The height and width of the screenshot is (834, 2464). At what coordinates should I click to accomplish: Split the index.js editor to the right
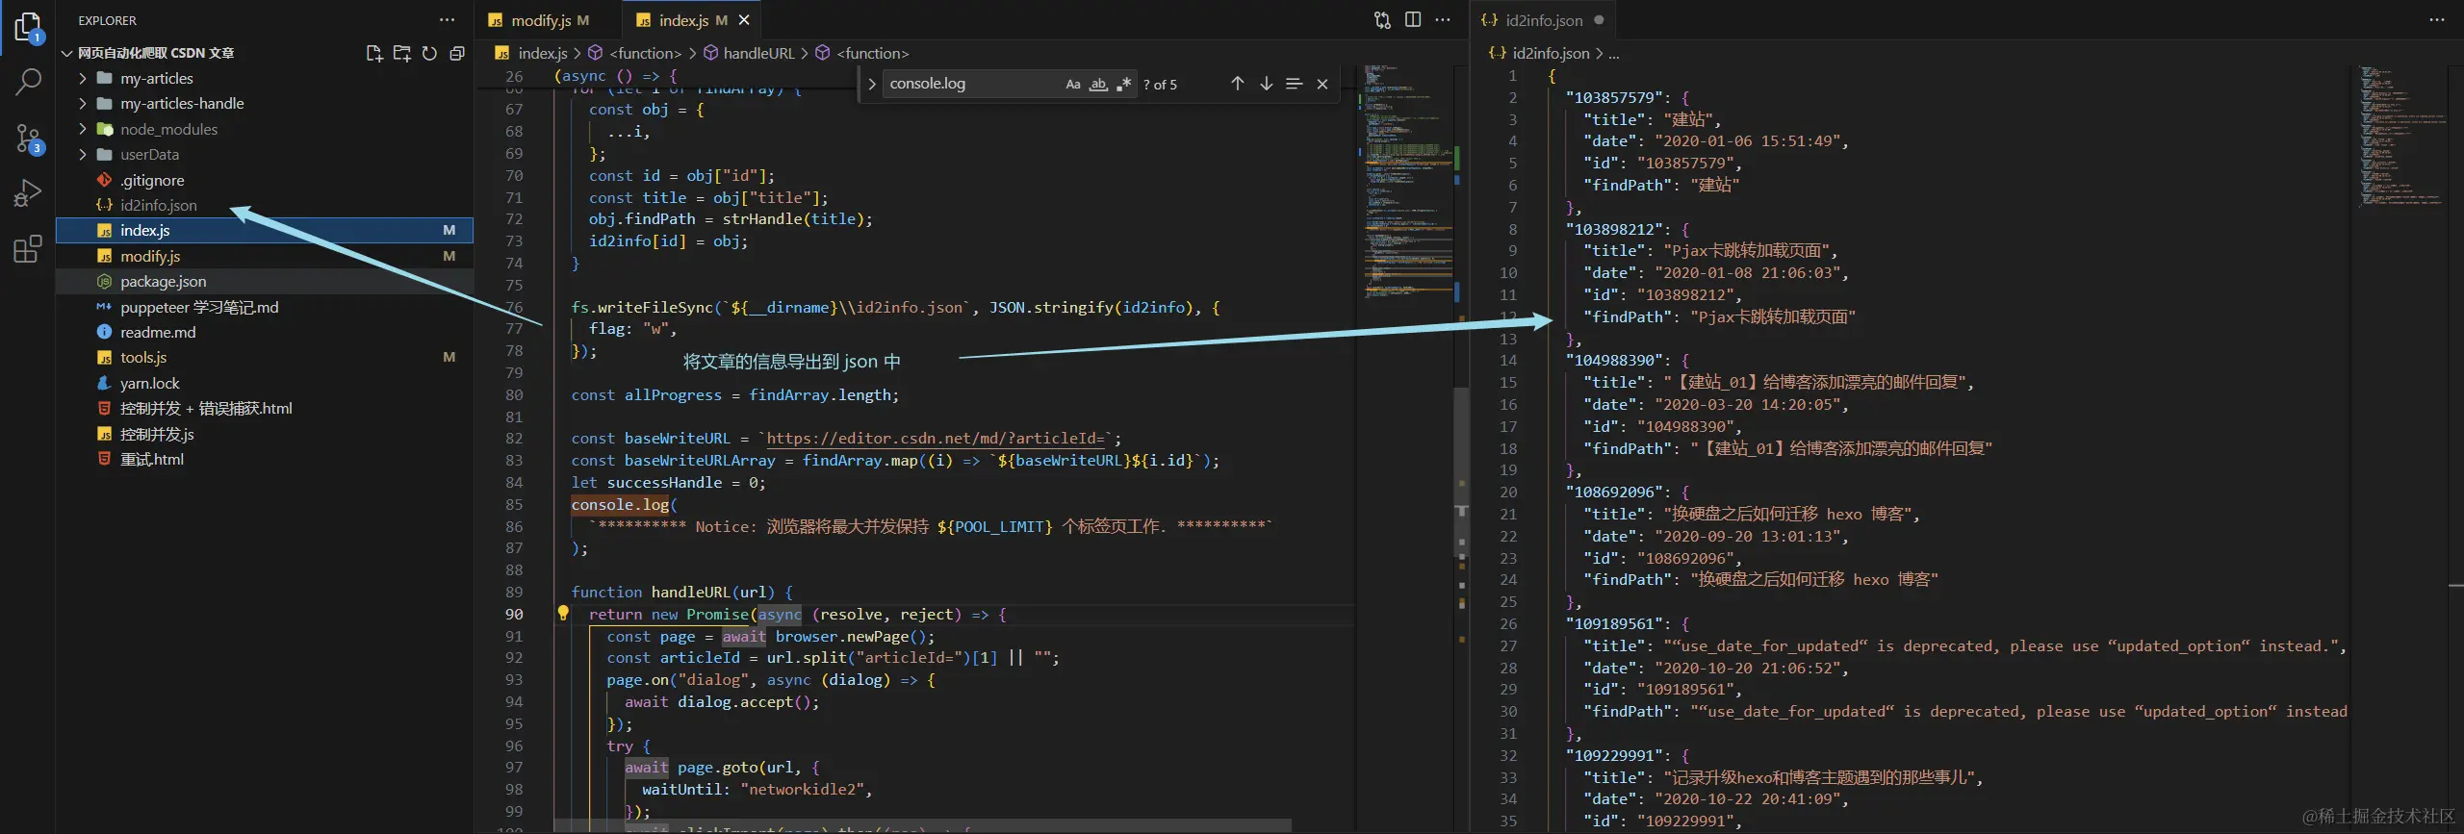1413,20
